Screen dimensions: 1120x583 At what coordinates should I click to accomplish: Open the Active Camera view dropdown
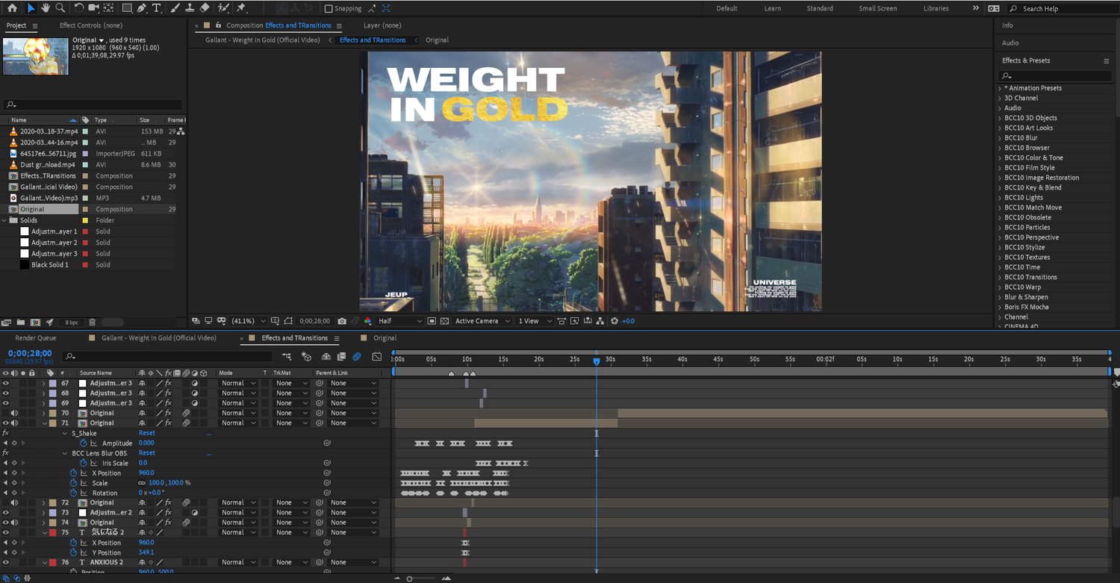click(x=481, y=321)
